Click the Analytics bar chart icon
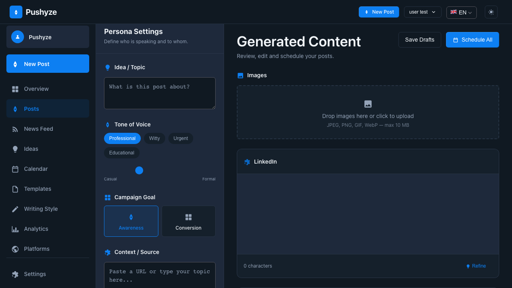 [15, 229]
